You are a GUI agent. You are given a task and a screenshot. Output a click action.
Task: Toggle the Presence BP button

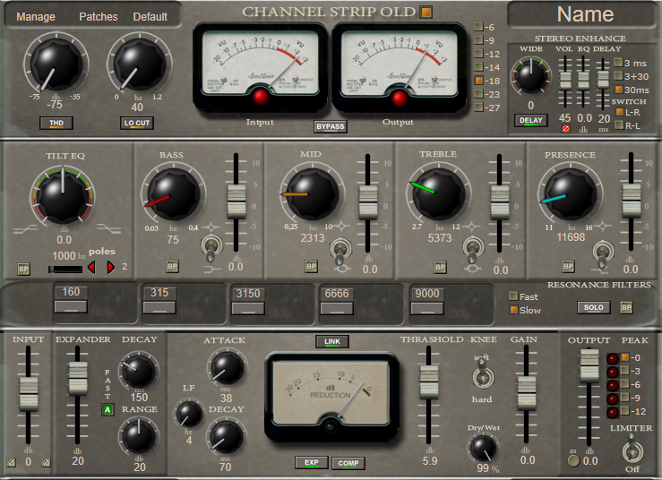[568, 266]
